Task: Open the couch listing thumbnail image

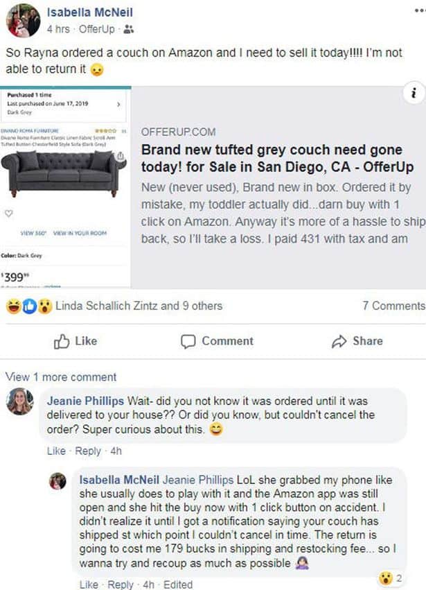Action: click(x=66, y=186)
